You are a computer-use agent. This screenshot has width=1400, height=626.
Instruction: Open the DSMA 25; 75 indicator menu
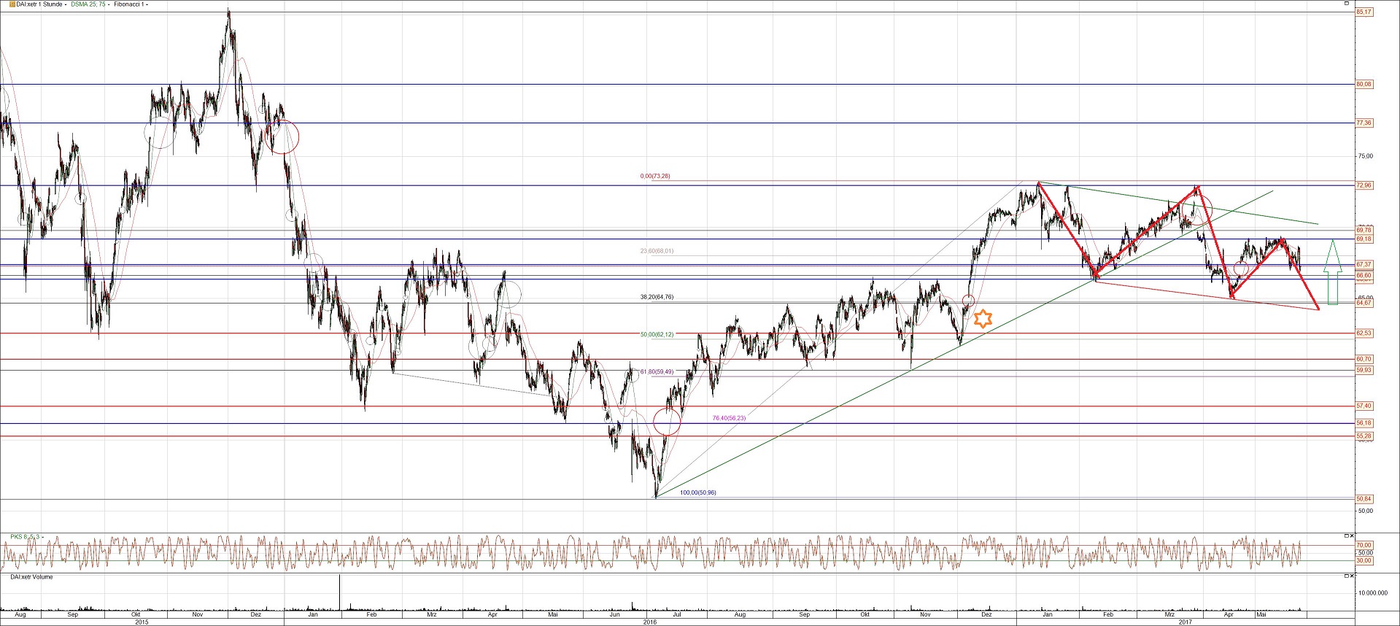click(x=90, y=4)
